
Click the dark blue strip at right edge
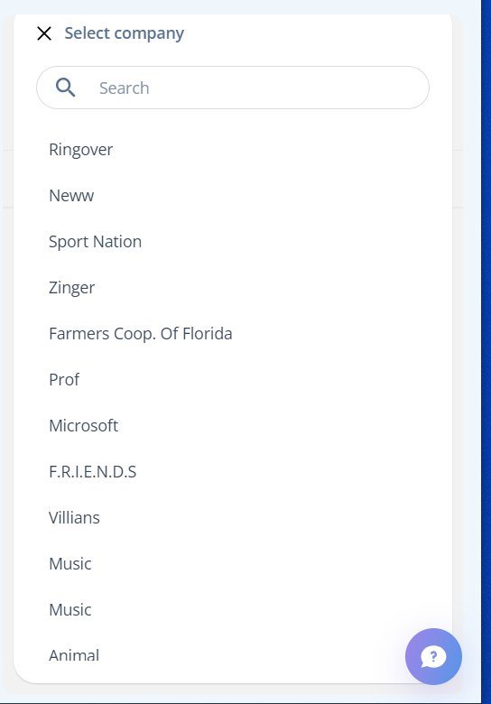[x=486, y=352]
